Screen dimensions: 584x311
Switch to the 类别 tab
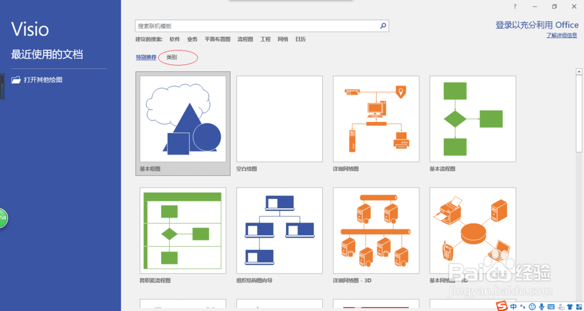[x=172, y=57]
